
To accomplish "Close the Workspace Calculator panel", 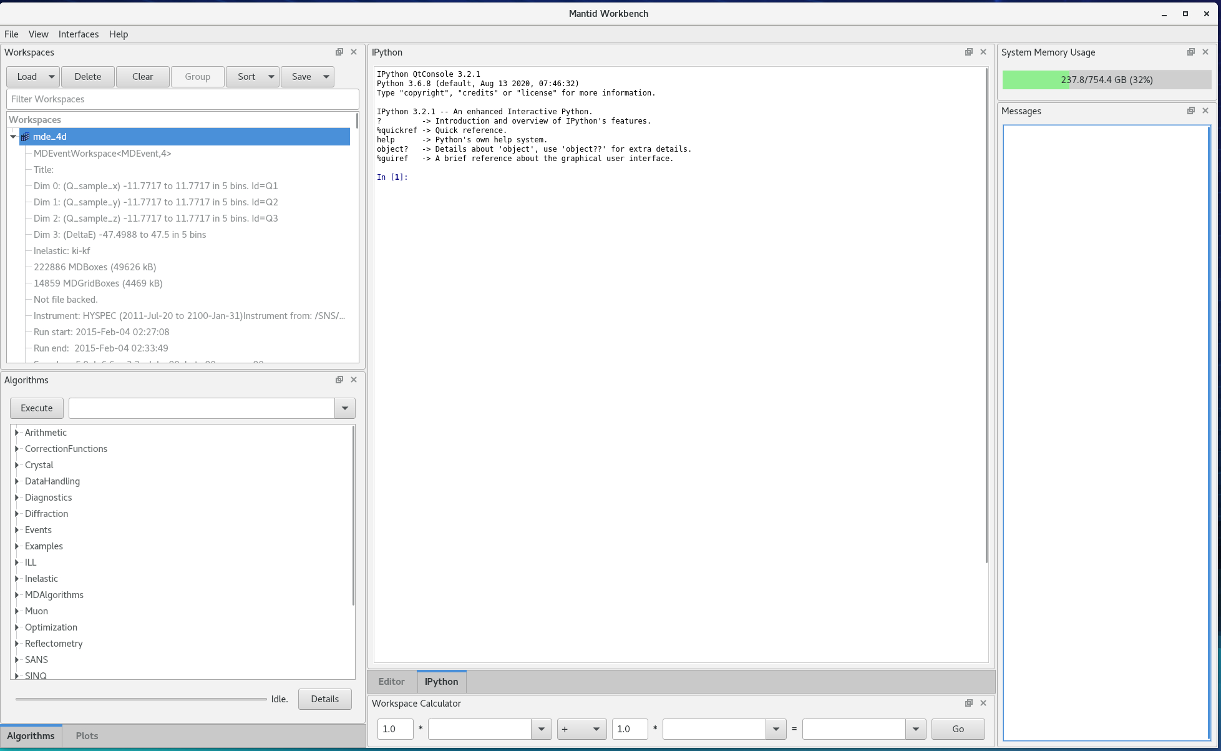I will coord(983,704).
